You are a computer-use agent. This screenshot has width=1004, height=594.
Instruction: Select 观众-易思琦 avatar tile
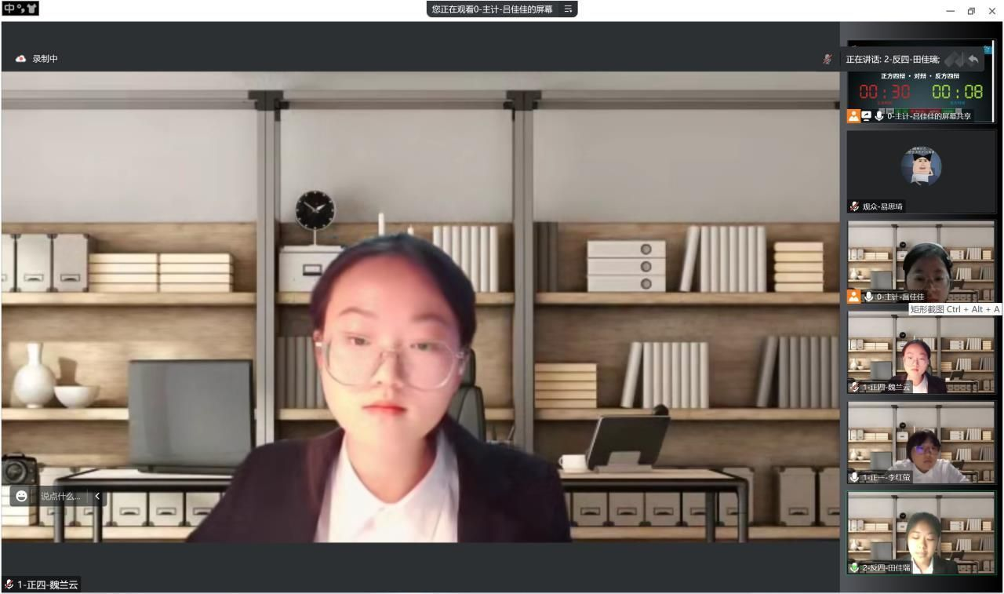tap(921, 166)
